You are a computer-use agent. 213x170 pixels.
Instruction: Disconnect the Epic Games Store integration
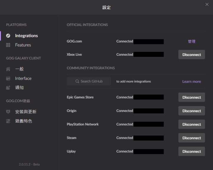point(191,97)
